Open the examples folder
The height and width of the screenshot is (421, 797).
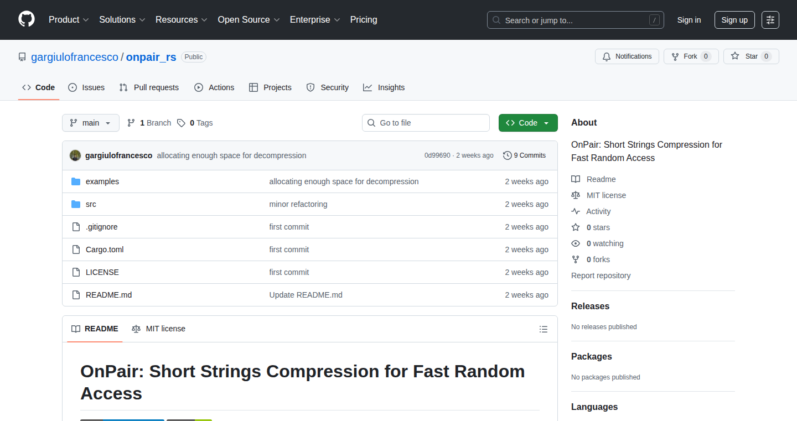tap(102, 181)
